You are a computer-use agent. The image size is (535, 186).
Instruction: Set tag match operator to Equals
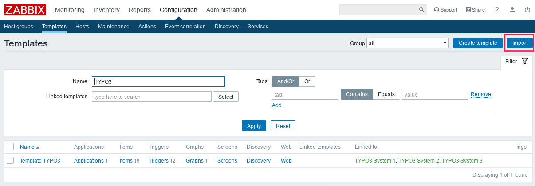pyautogui.click(x=386, y=94)
